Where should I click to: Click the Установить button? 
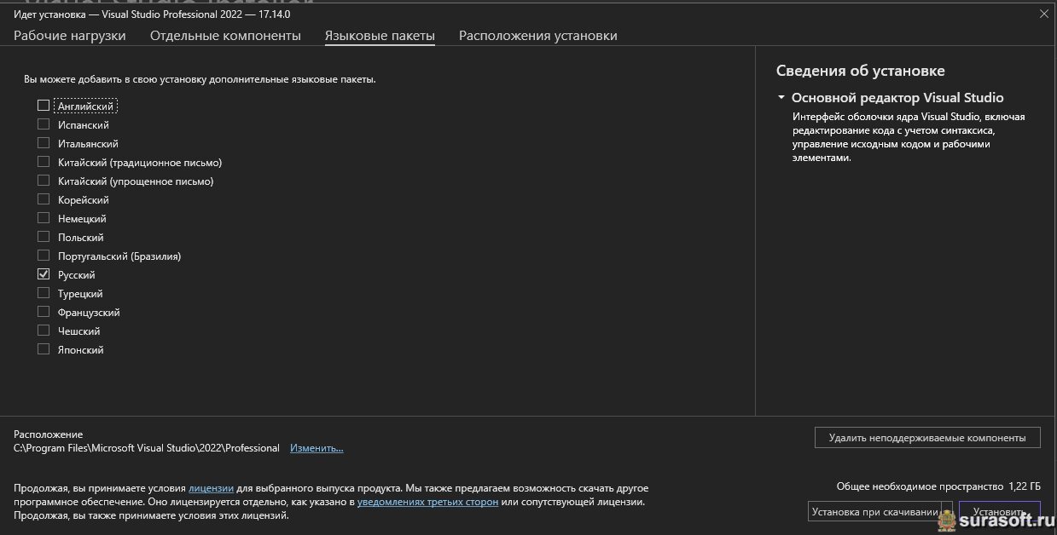click(x=1000, y=512)
